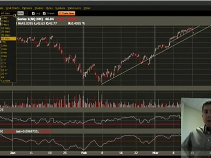
Task: Pick 5 Yr from the range list
Action: [x=8, y=66]
